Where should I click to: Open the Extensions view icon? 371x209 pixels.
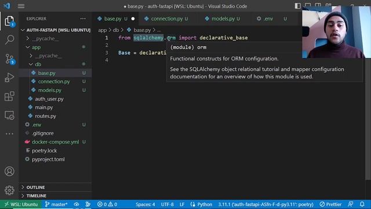pyautogui.click(x=9, y=96)
